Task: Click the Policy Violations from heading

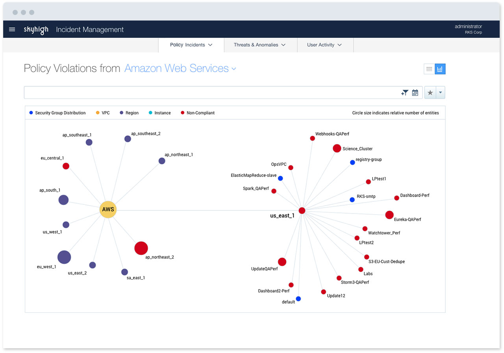Action: [x=72, y=69]
